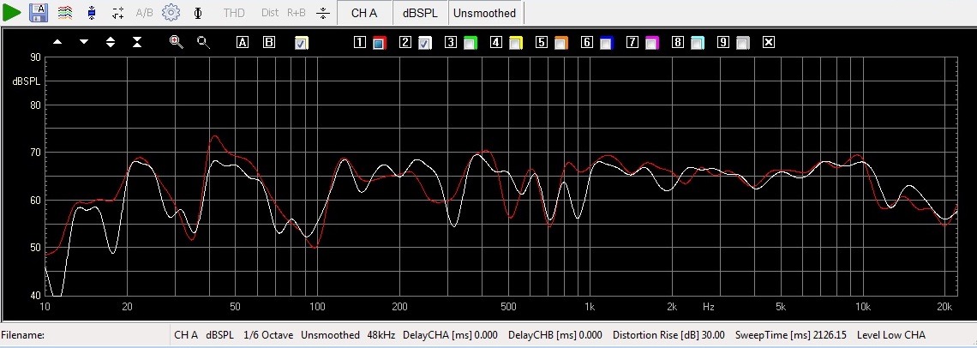Select overlay slot number 2
This screenshot has width=977, height=348.
pyautogui.click(x=405, y=42)
